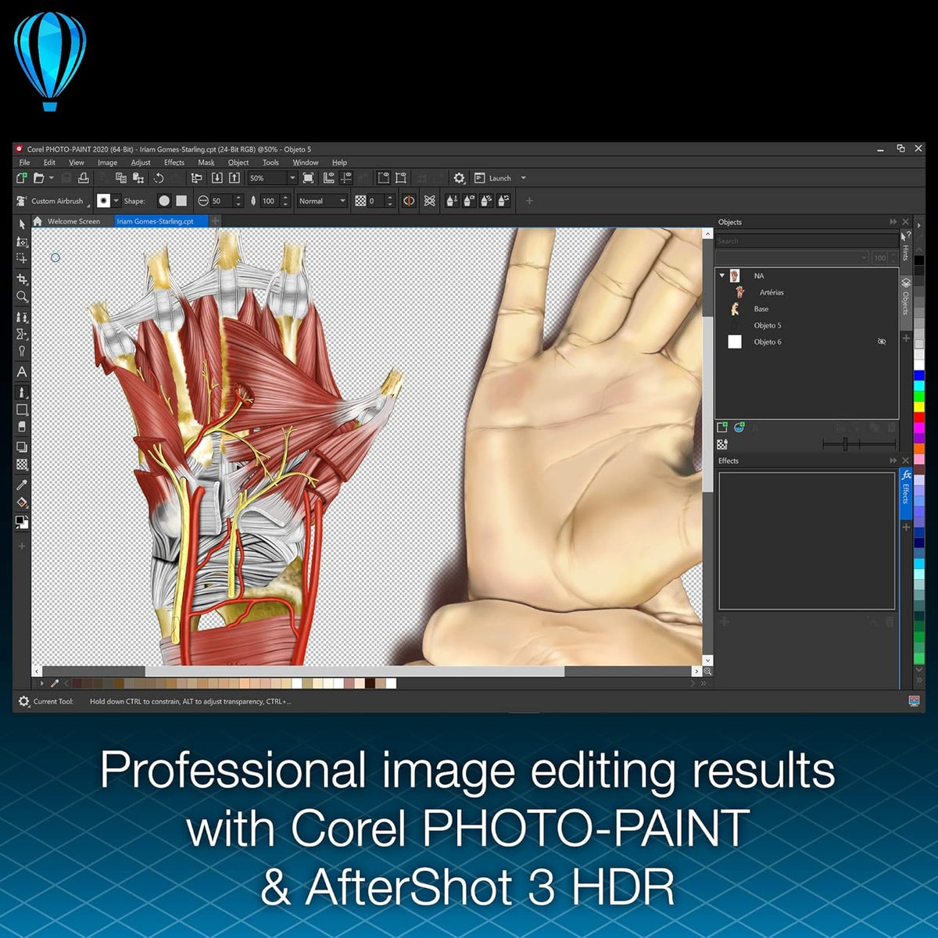Click the orbits icon in property bar

pyautogui.click(x=429, y=201)
